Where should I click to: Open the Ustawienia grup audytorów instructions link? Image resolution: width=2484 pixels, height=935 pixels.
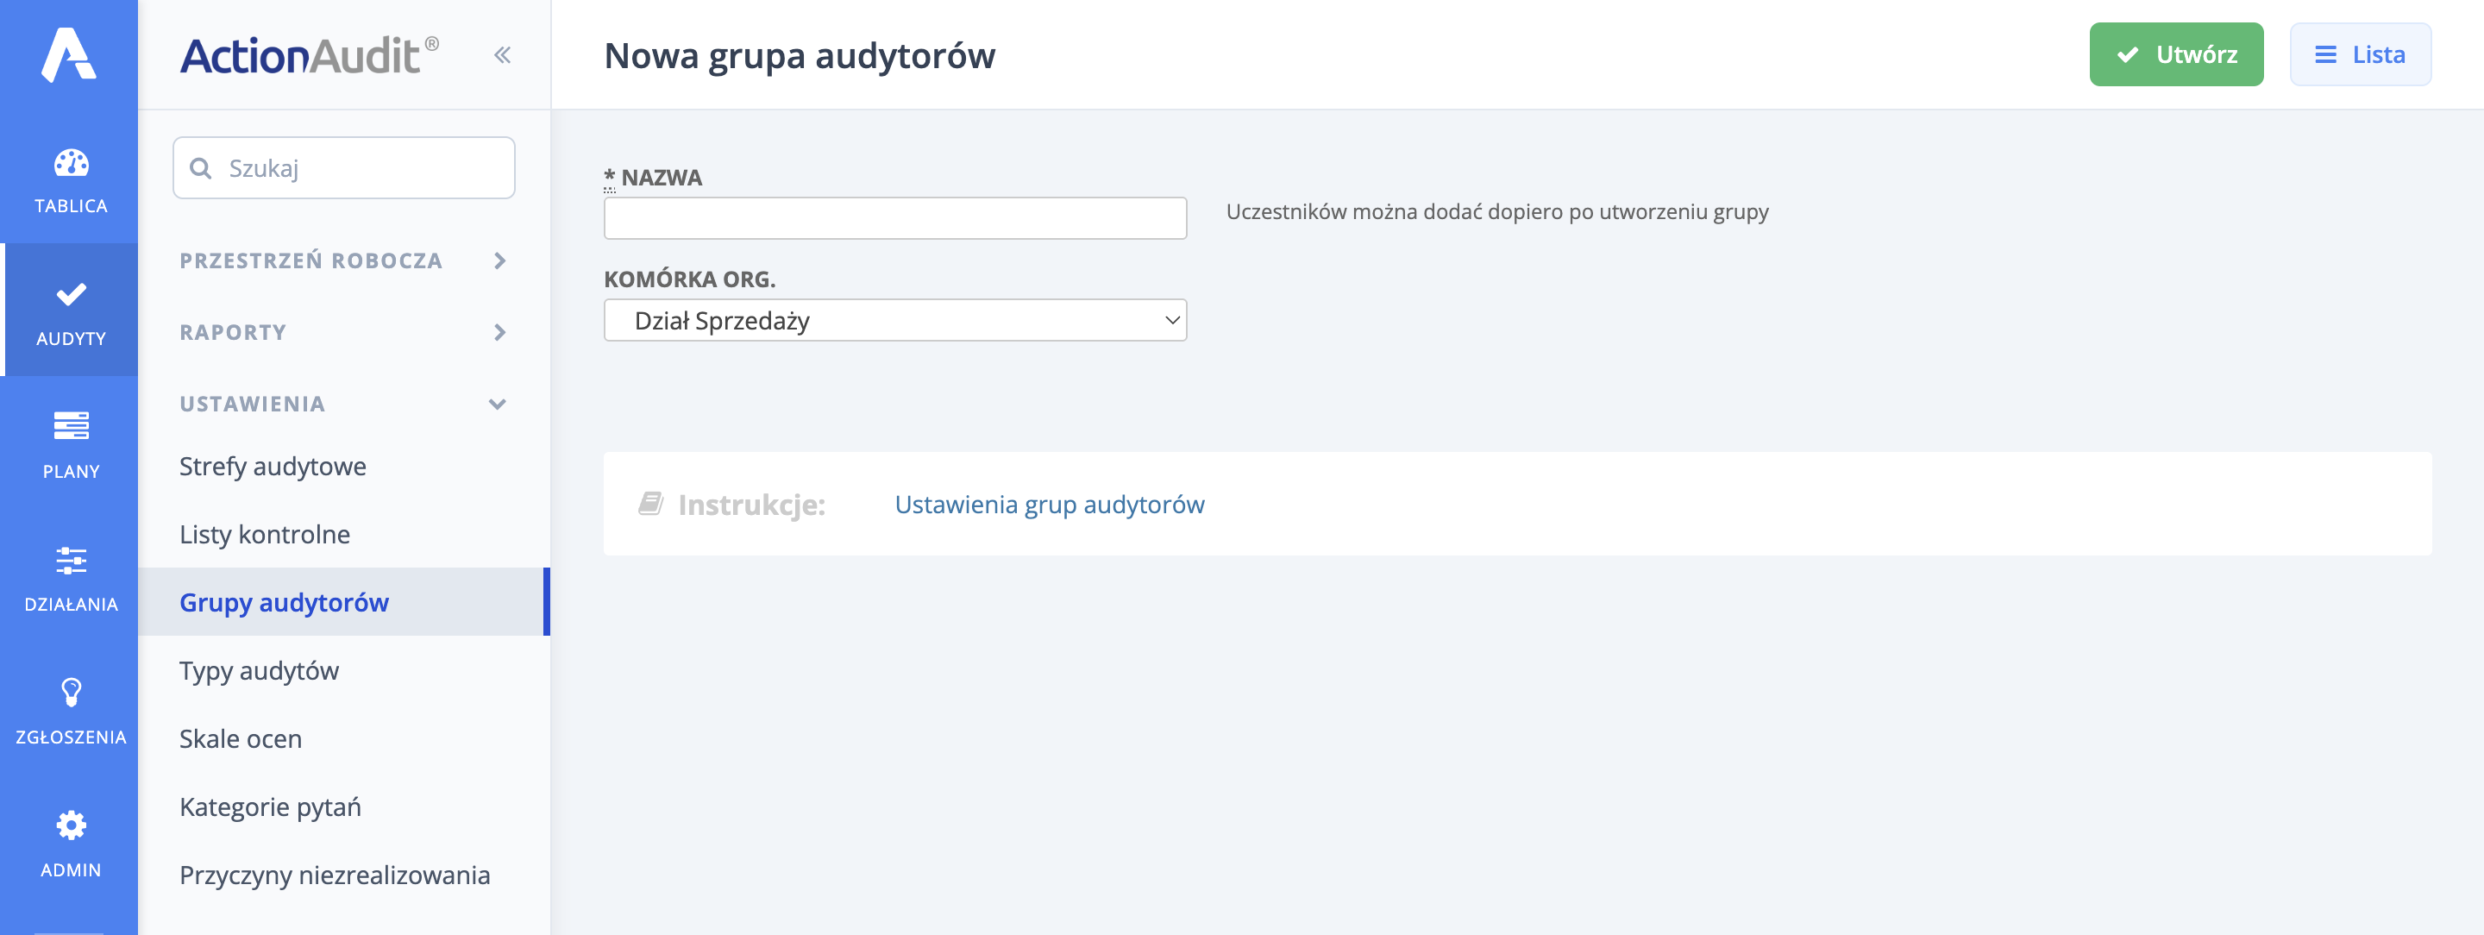tap(1049, 503)
